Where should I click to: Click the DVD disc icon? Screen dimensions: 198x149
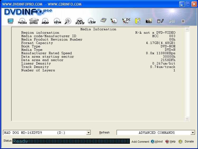pyautogui.click(x=45, y=21)
